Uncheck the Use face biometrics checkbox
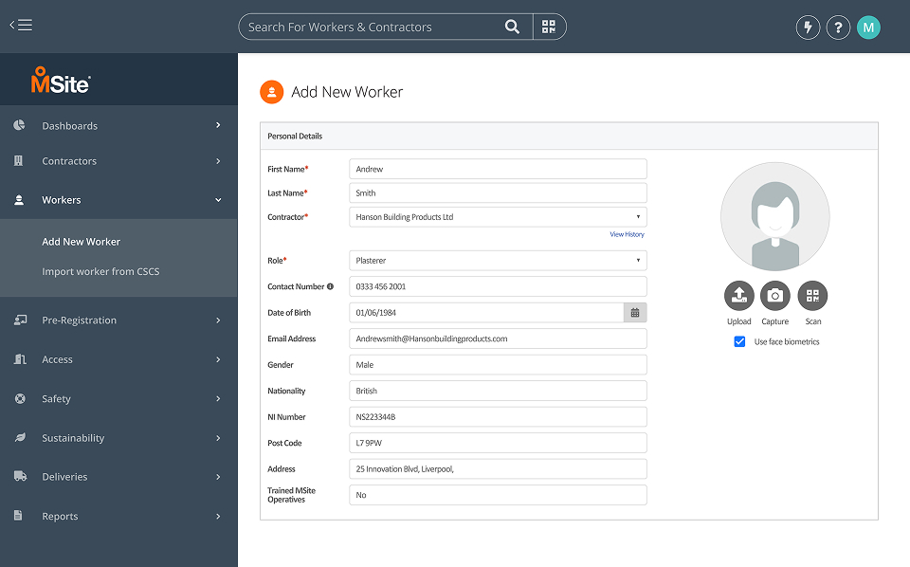This screenshot has width=910, height=567. (739, 341)
